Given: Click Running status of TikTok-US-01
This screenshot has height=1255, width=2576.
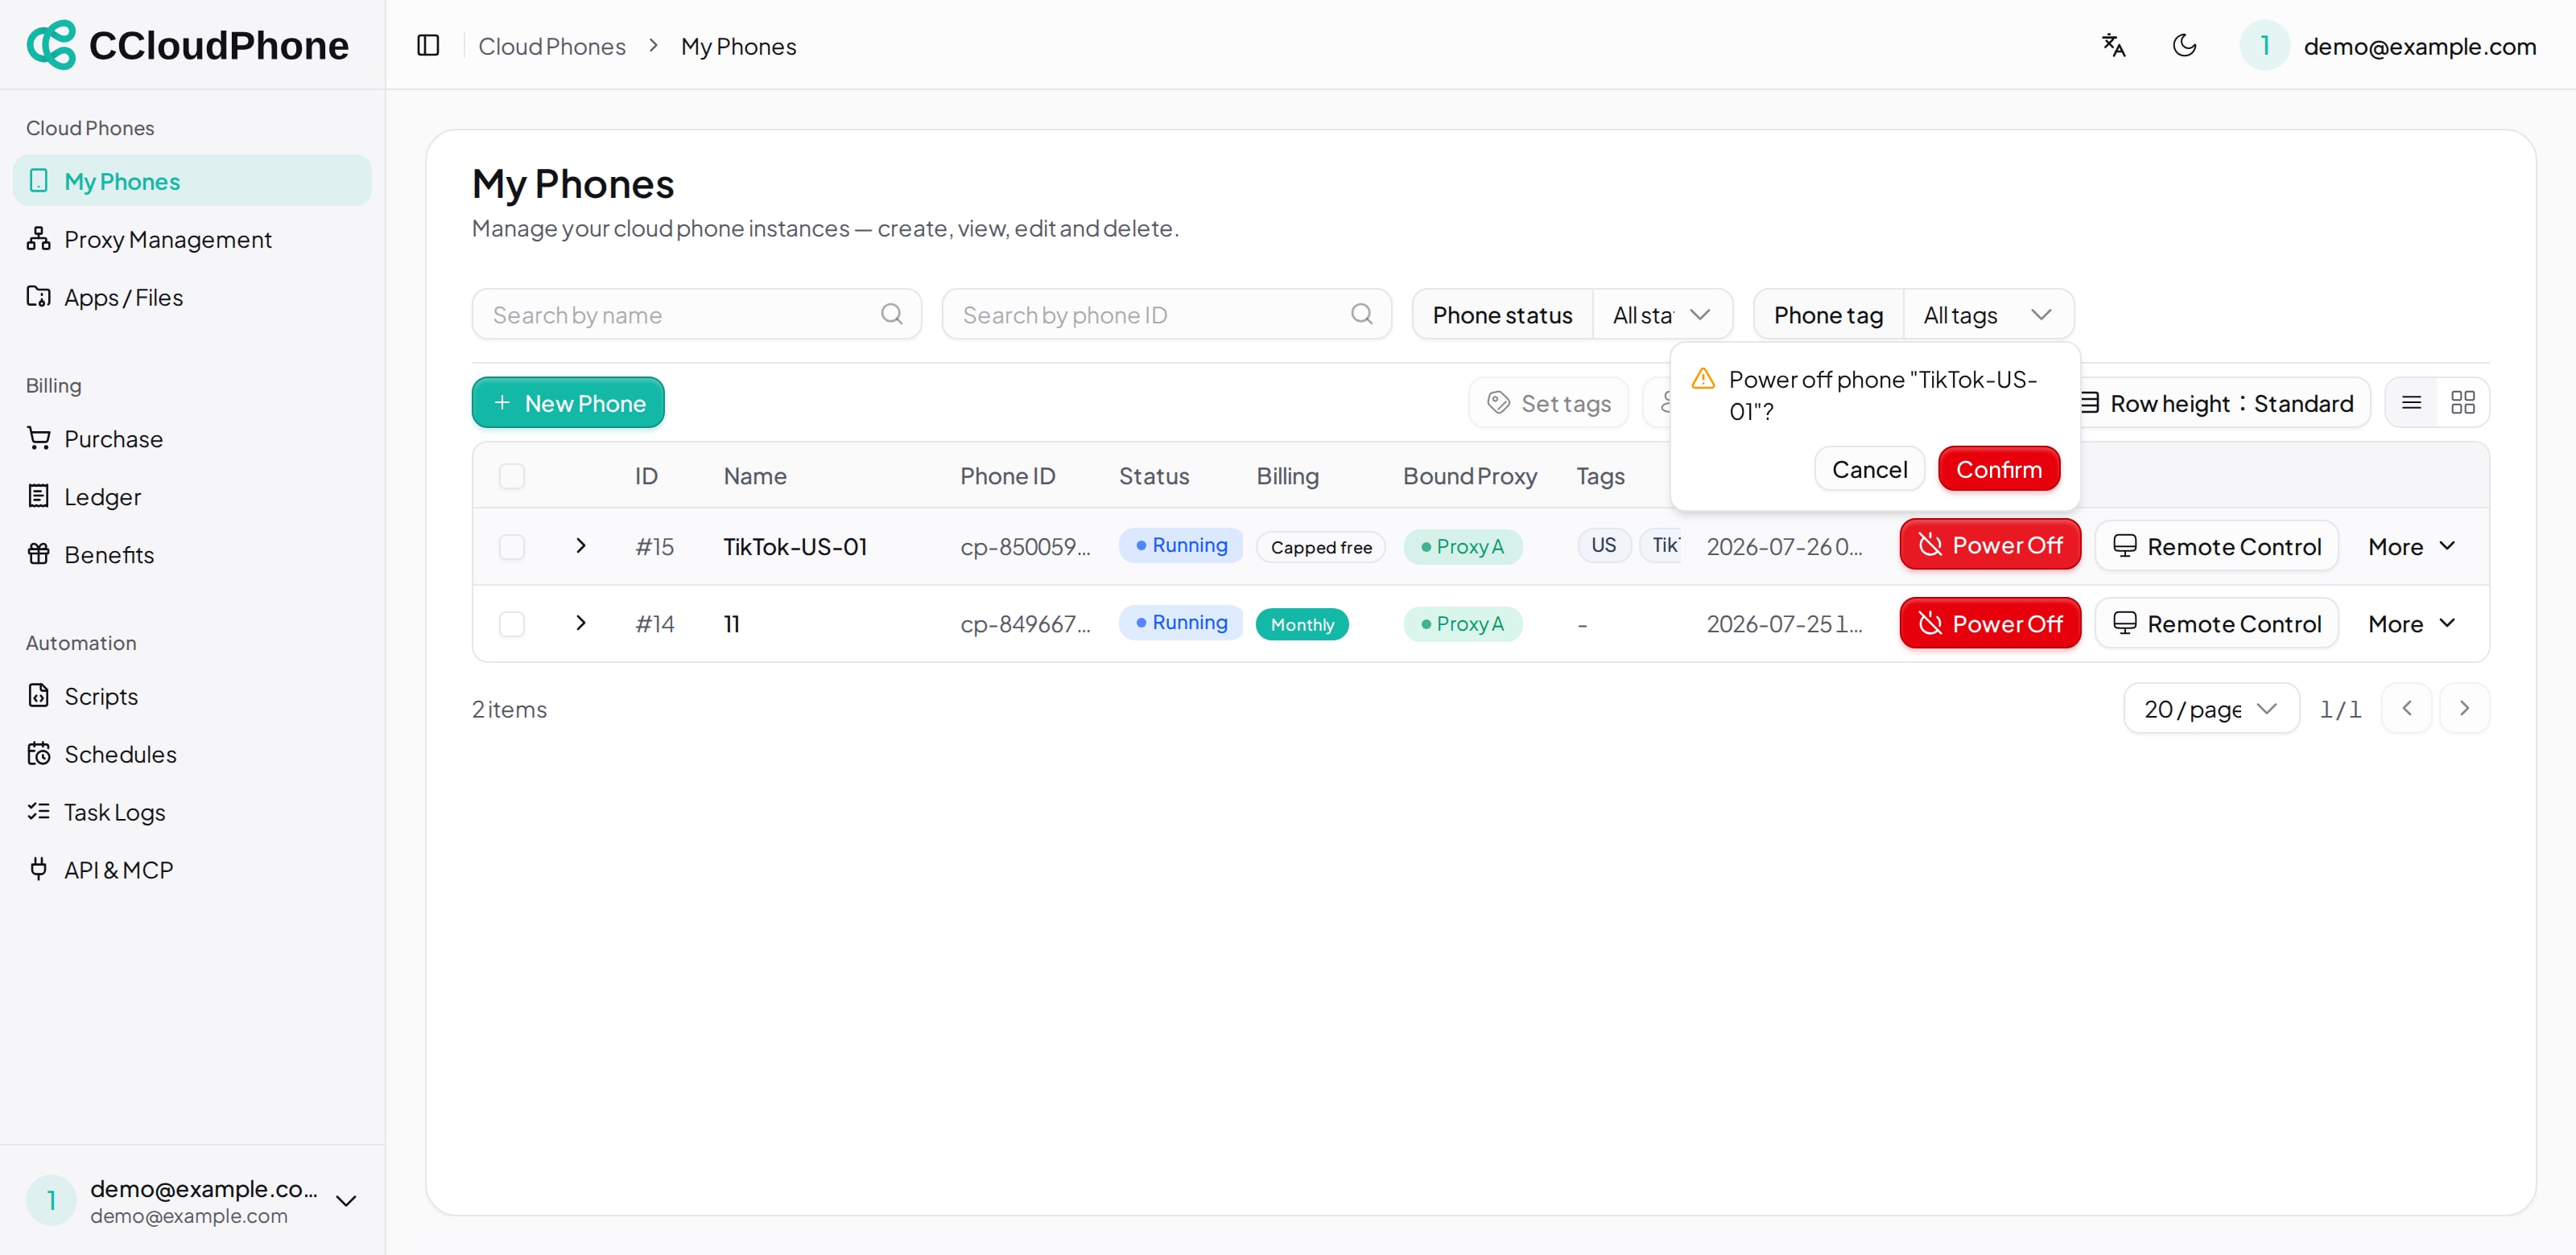Looking at the screenshot, I should pyautogui.click(x=1180, y=545).
